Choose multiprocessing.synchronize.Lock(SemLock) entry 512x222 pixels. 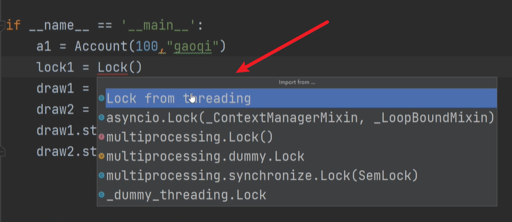coord(301,176)
